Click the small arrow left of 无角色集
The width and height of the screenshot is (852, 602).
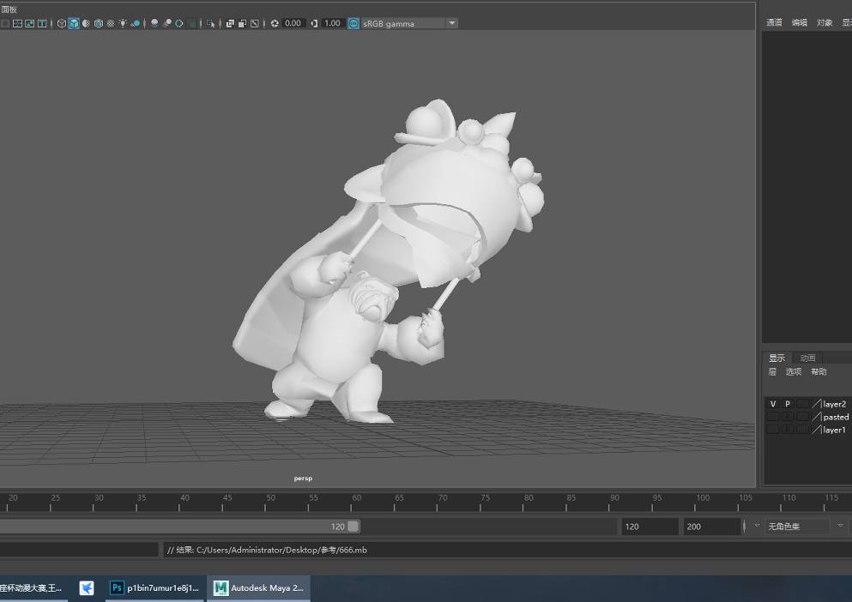click(757, 526)
